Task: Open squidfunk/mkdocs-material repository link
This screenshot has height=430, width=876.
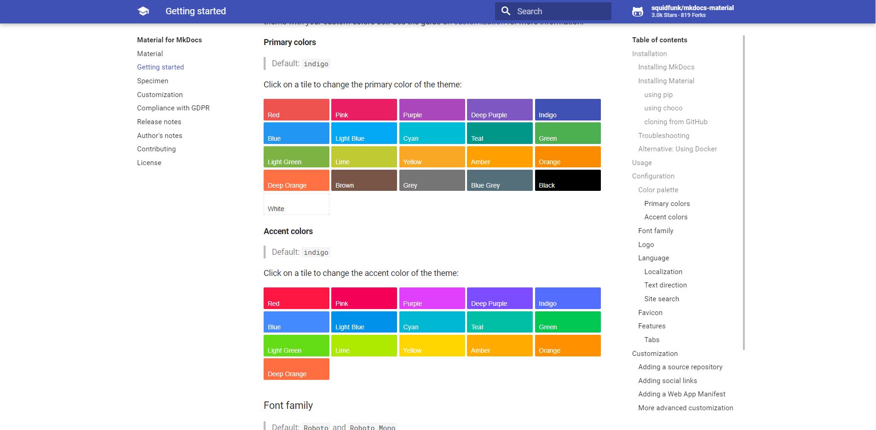Action: [x=692, y=8]
